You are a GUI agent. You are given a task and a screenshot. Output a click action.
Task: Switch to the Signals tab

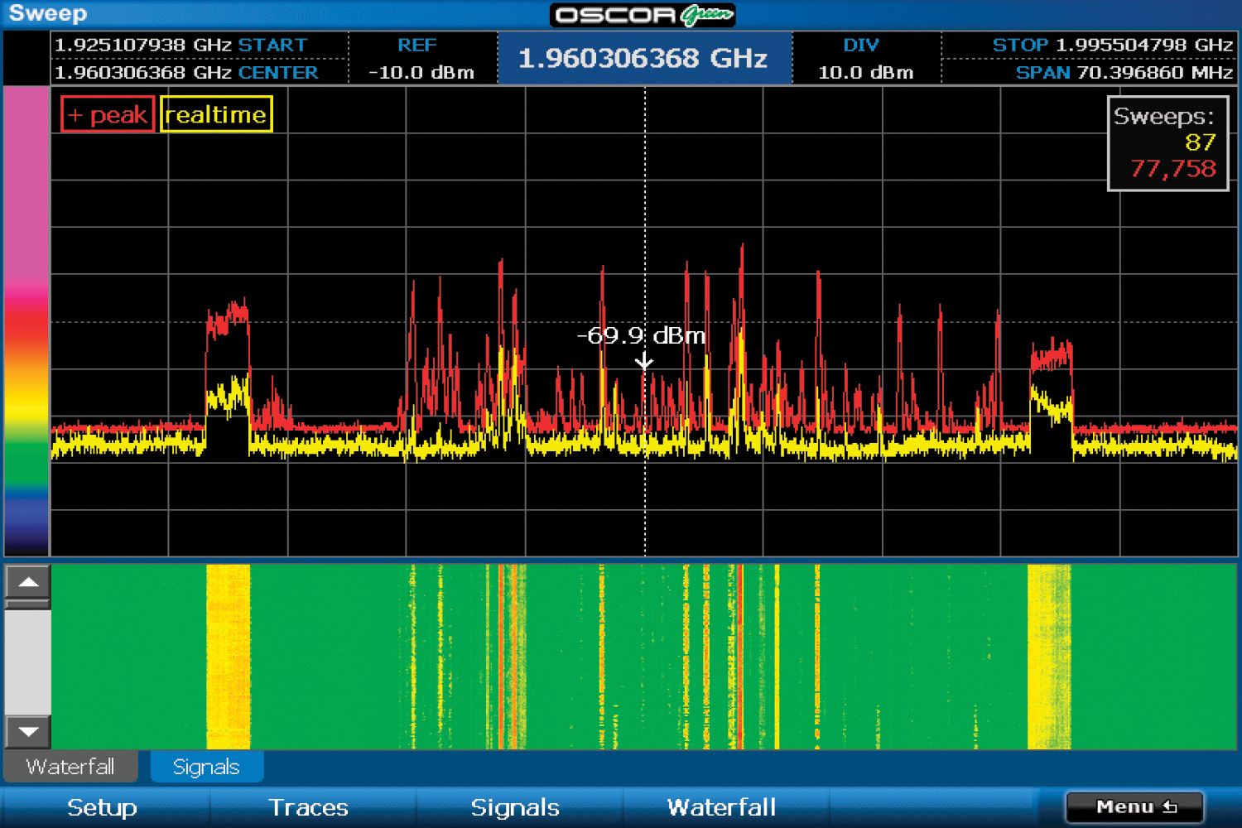click(206, 767)
